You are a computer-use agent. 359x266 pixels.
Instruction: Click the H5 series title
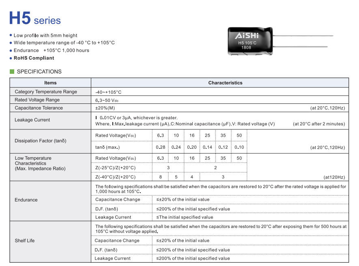click(x=35, y=19)
